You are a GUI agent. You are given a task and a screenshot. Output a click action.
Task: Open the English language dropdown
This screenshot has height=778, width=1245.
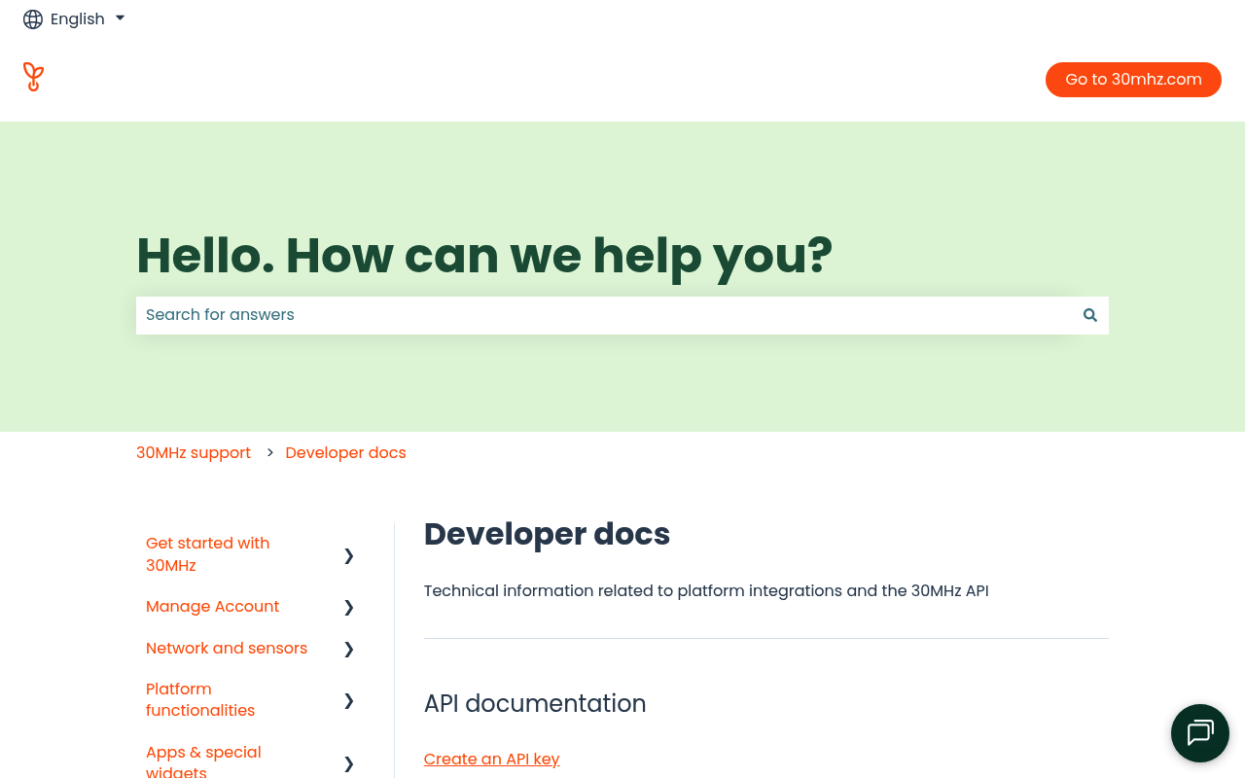coord(75,19)
